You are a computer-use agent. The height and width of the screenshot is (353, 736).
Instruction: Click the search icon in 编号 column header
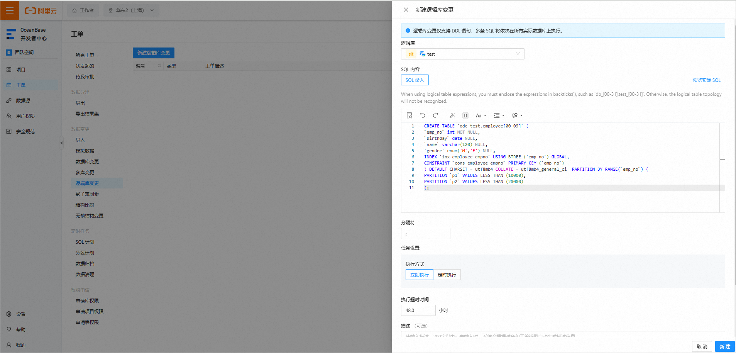(159, 66)
